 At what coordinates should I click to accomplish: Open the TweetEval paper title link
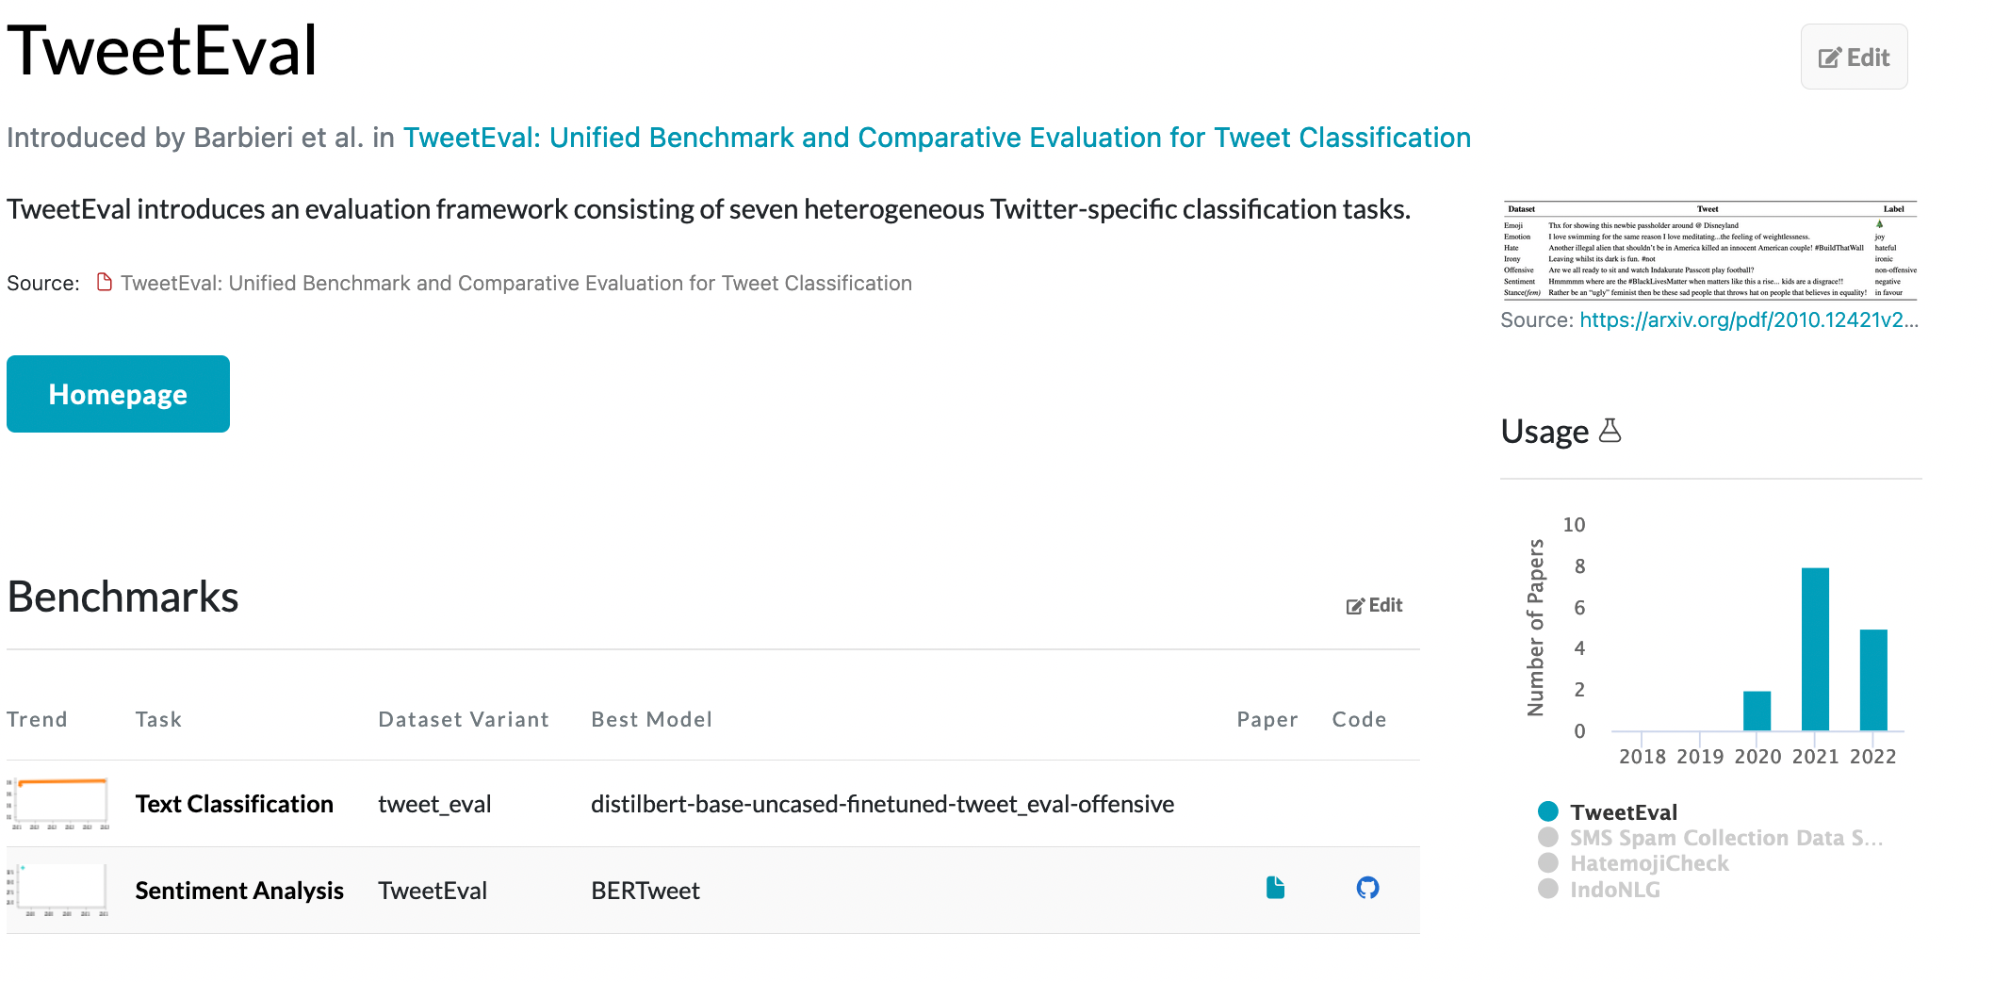937,138
